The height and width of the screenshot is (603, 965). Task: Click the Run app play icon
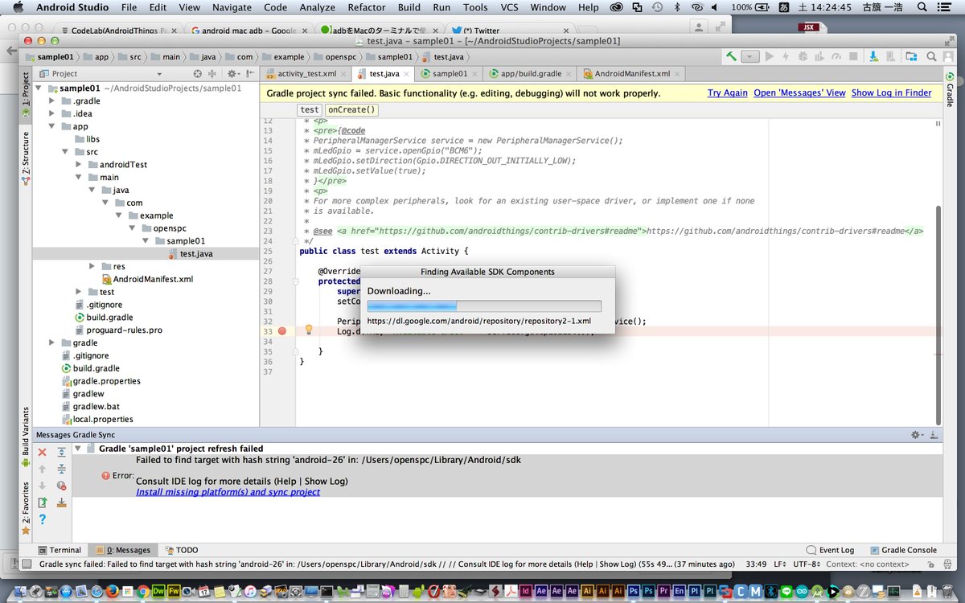(x=770, y=57)
